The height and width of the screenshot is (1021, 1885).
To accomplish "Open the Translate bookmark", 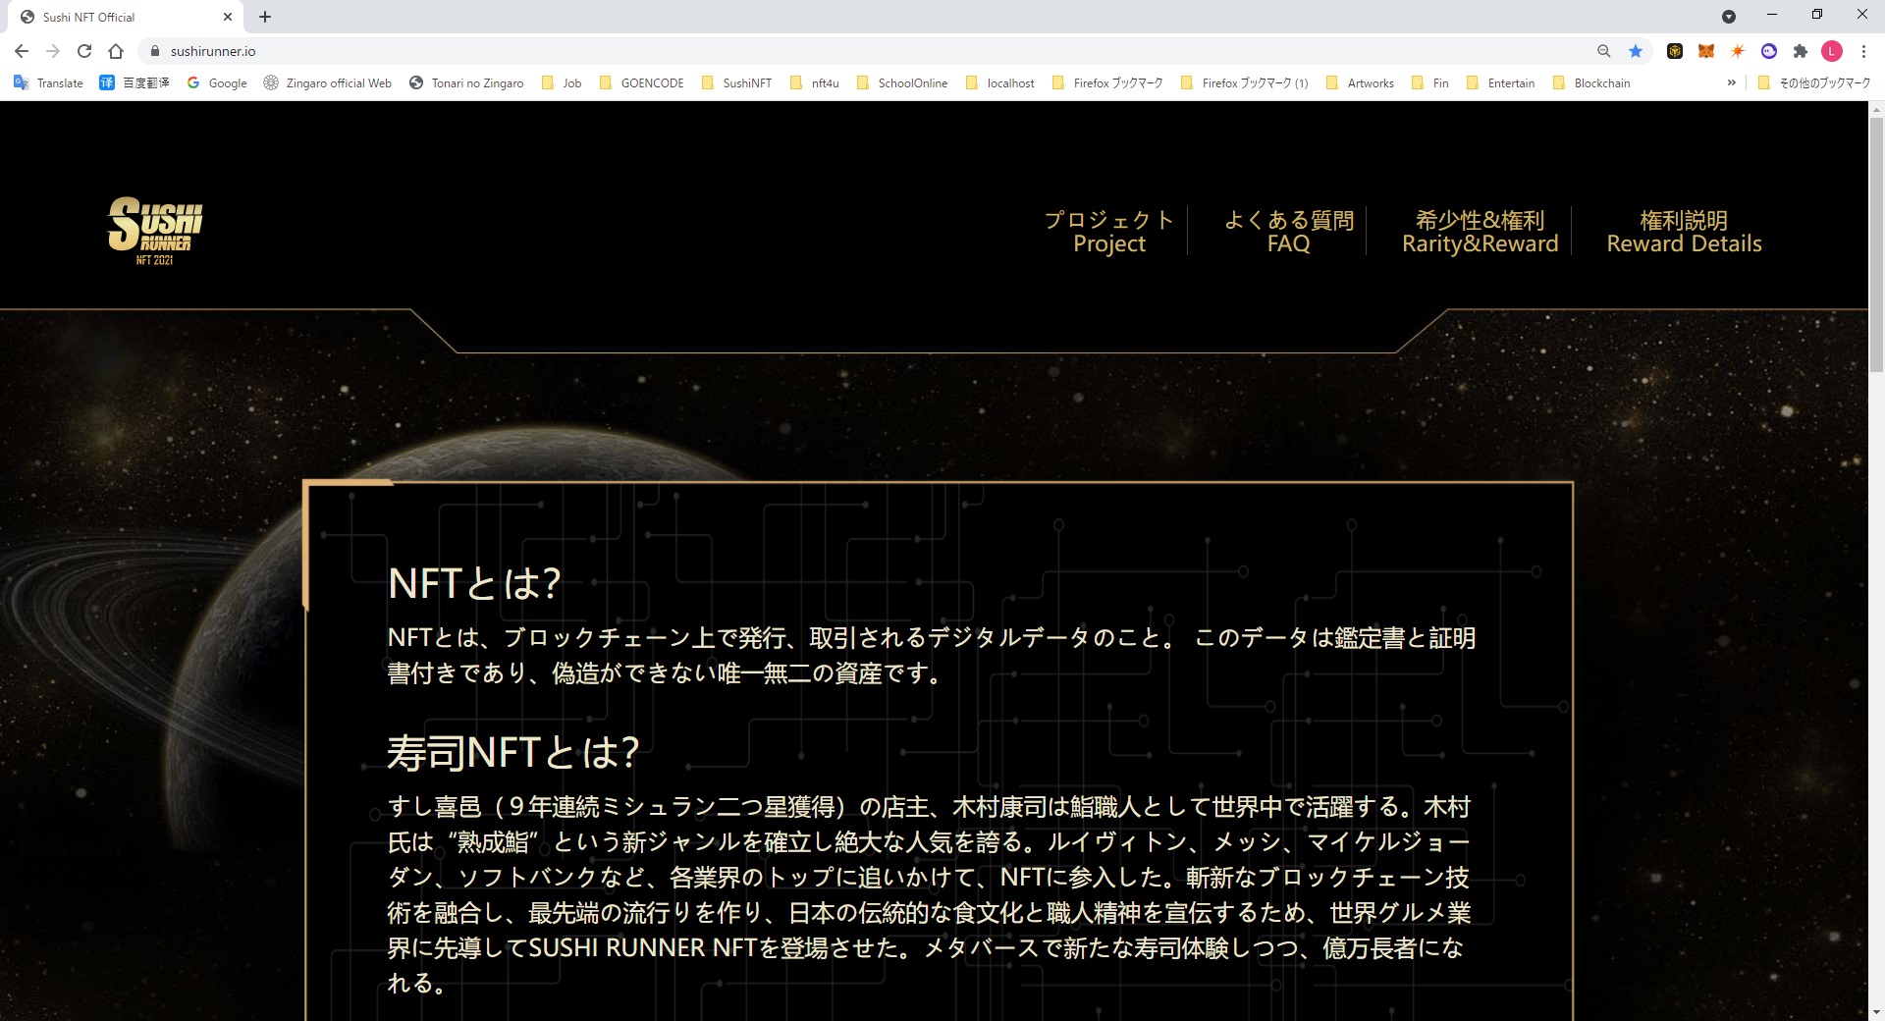I will coord(48,83).
